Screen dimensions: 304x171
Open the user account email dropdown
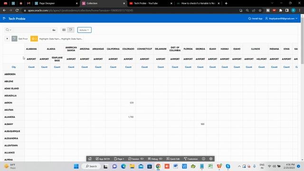pos(281,19)
